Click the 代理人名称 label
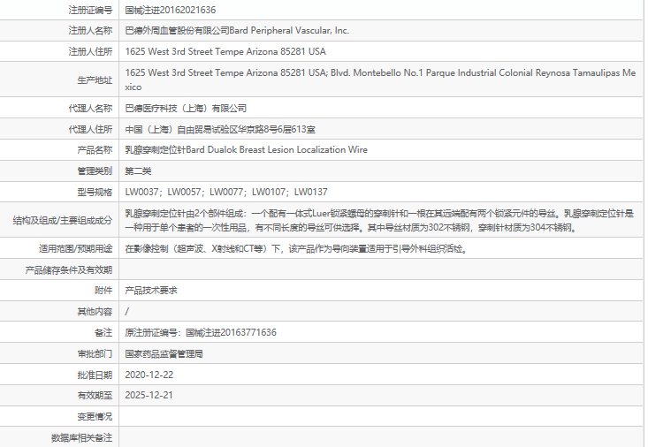The height and width of the screenshot is (447, 648). [90, 109]
